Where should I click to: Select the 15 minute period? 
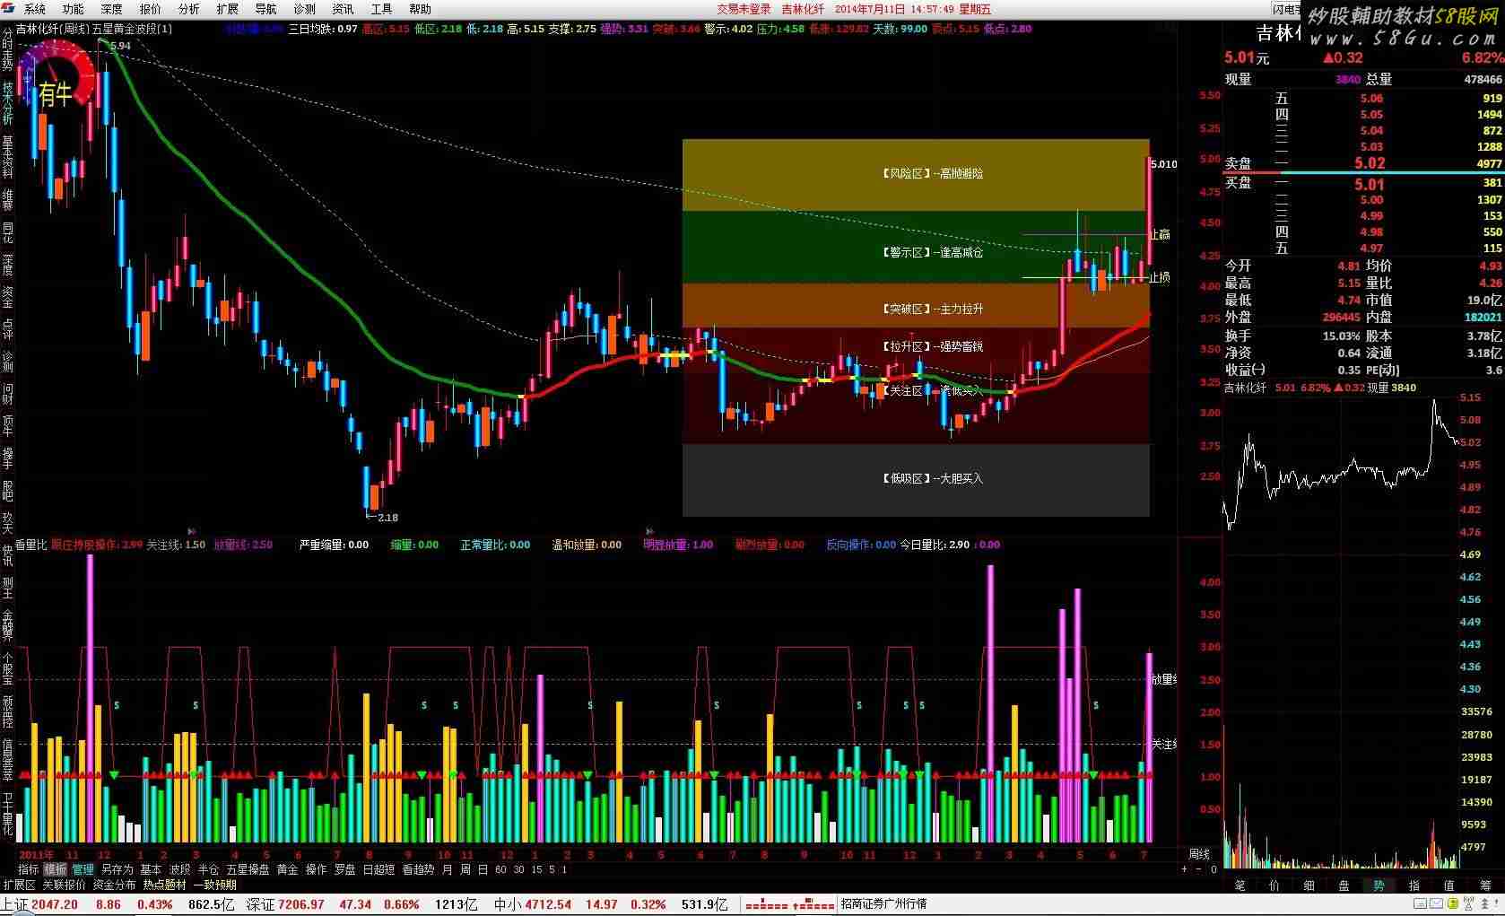pos(536,869)
